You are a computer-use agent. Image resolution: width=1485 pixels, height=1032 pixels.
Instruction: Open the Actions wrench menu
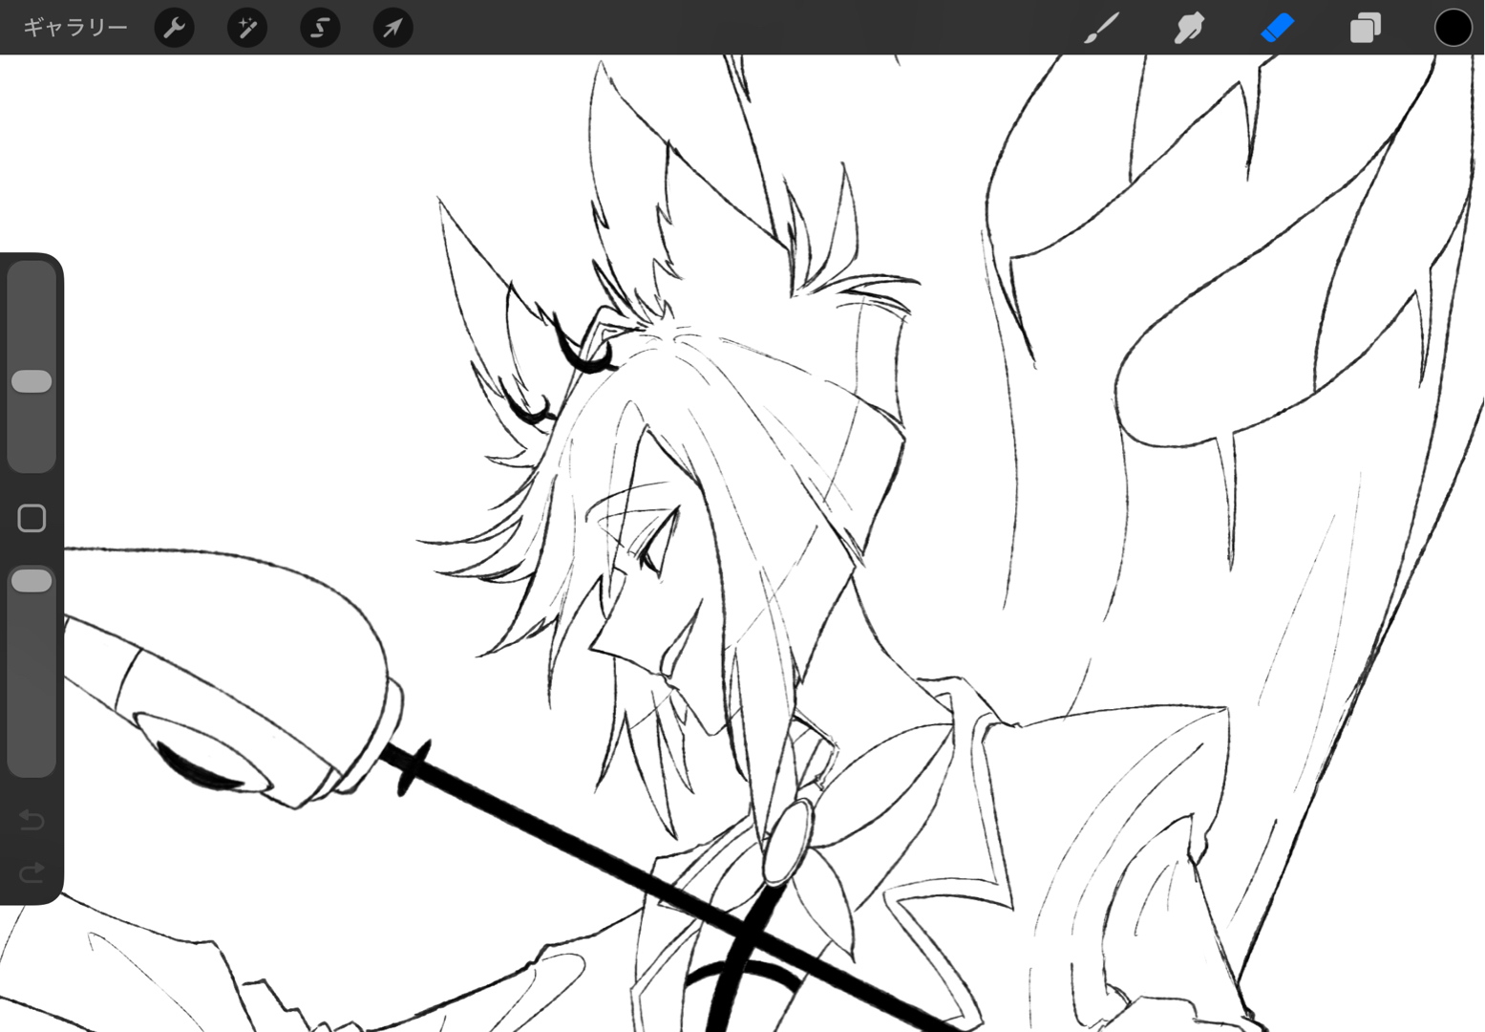(175, 28)
